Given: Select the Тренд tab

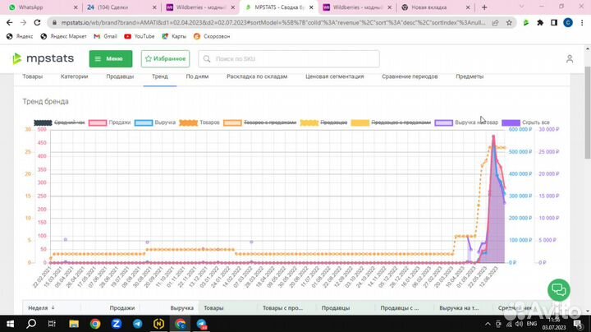Looking at the screenshot, I should [x=160, y=76].
